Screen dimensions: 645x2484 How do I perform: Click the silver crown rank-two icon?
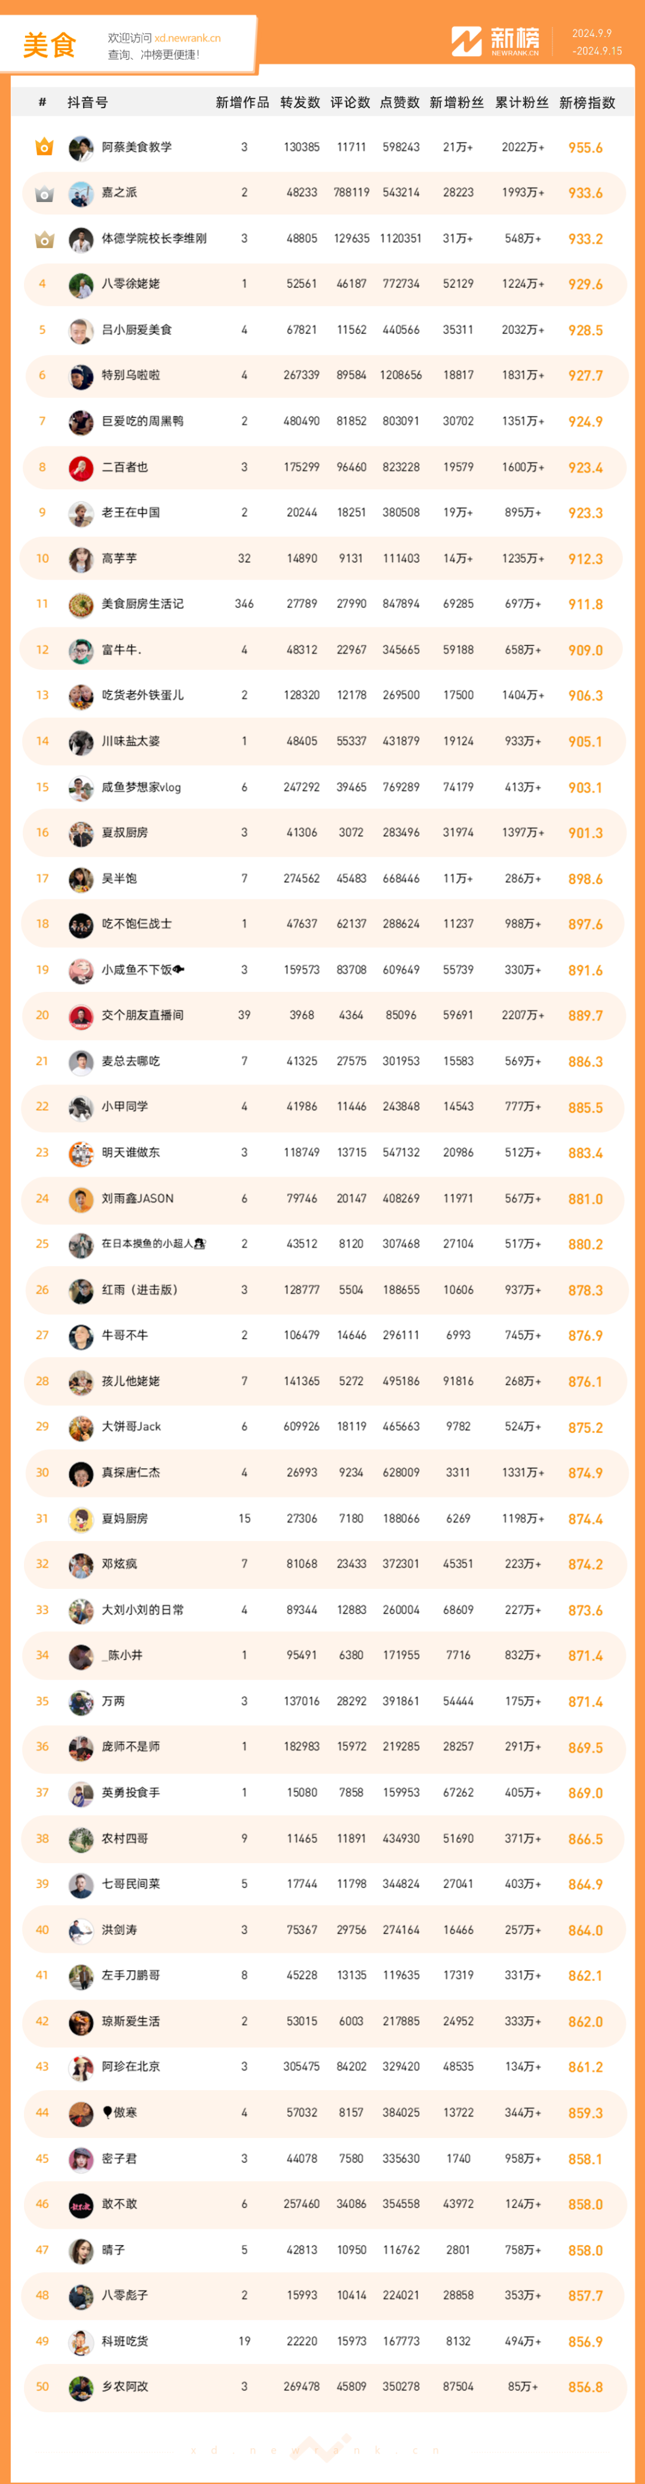coord(44,194)
